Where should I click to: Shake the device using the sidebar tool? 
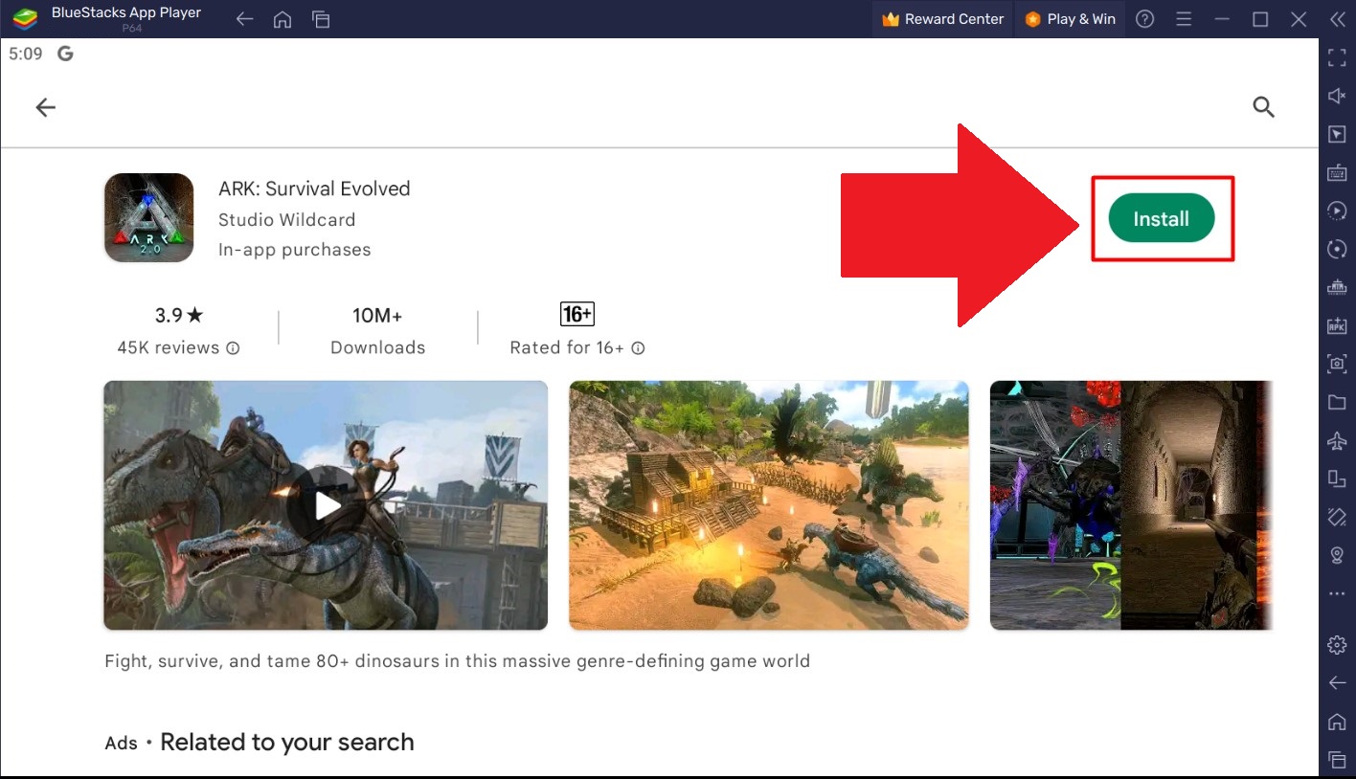coord(1337,517)
